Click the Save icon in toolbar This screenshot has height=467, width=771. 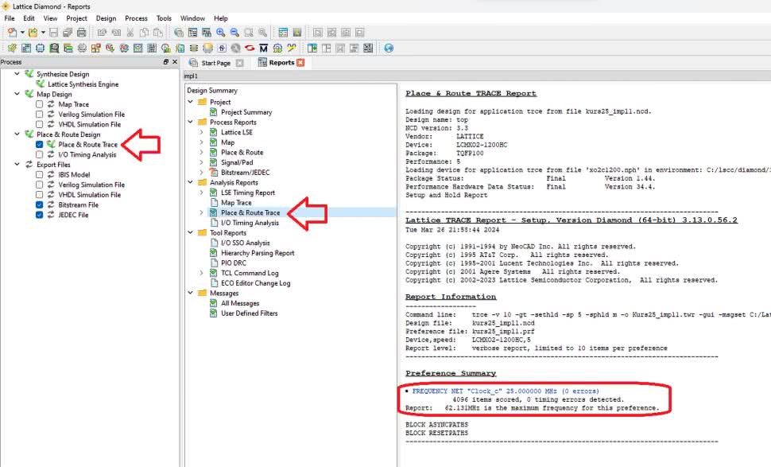tap(54, 33)
